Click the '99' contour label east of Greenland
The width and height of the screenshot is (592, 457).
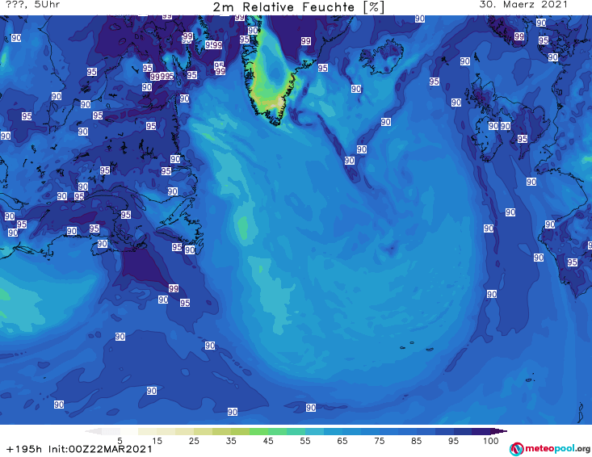pos(306,40)
